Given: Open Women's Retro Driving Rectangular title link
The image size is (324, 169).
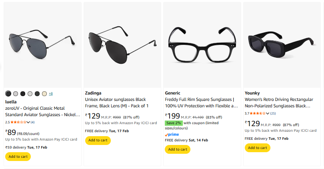Looking at the screenshot, I should coord(280,103).
